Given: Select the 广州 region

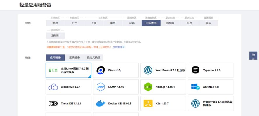Looking at the screenshot, I should [75, 23].
